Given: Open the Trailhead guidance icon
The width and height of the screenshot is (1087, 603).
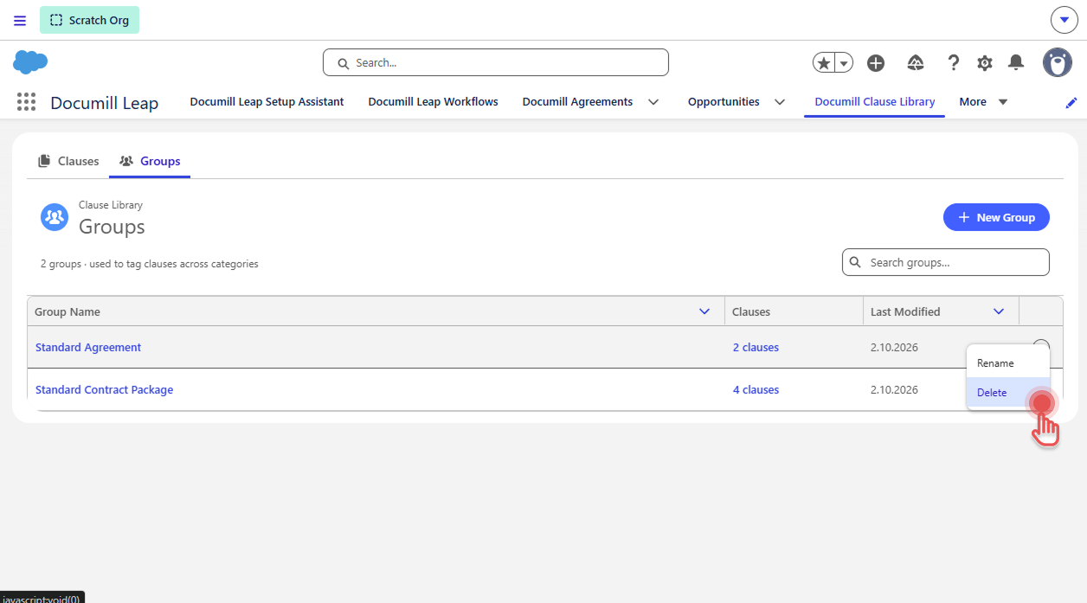Looking at the screenshot, I should point(916,62).
